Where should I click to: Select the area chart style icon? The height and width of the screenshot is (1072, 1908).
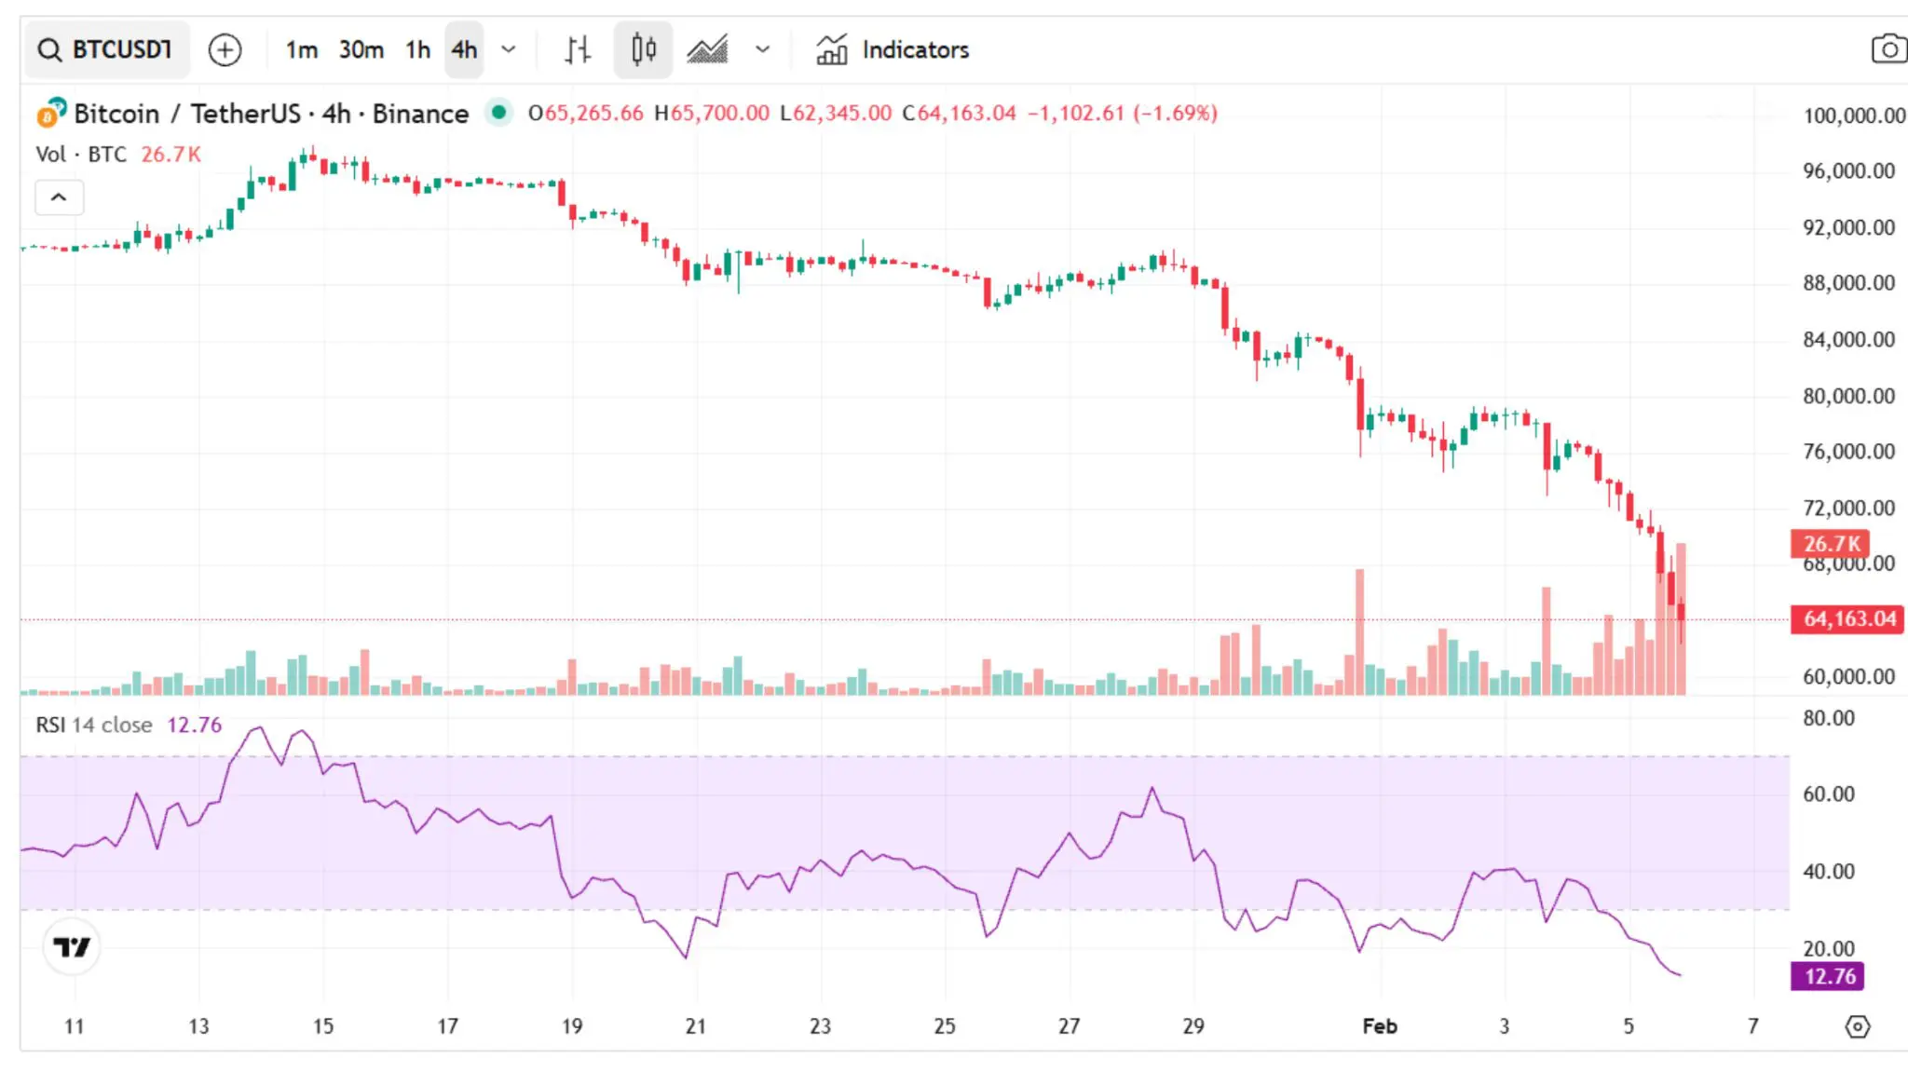tap(707, 49)
